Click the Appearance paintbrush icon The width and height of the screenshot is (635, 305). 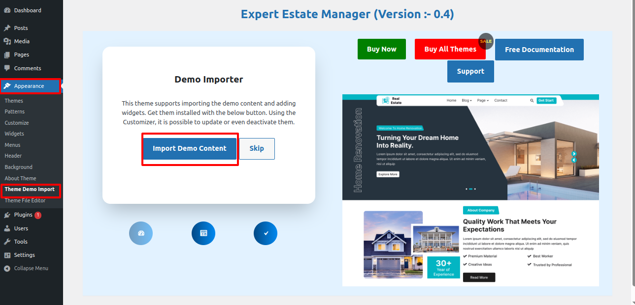tap(7, 86)
